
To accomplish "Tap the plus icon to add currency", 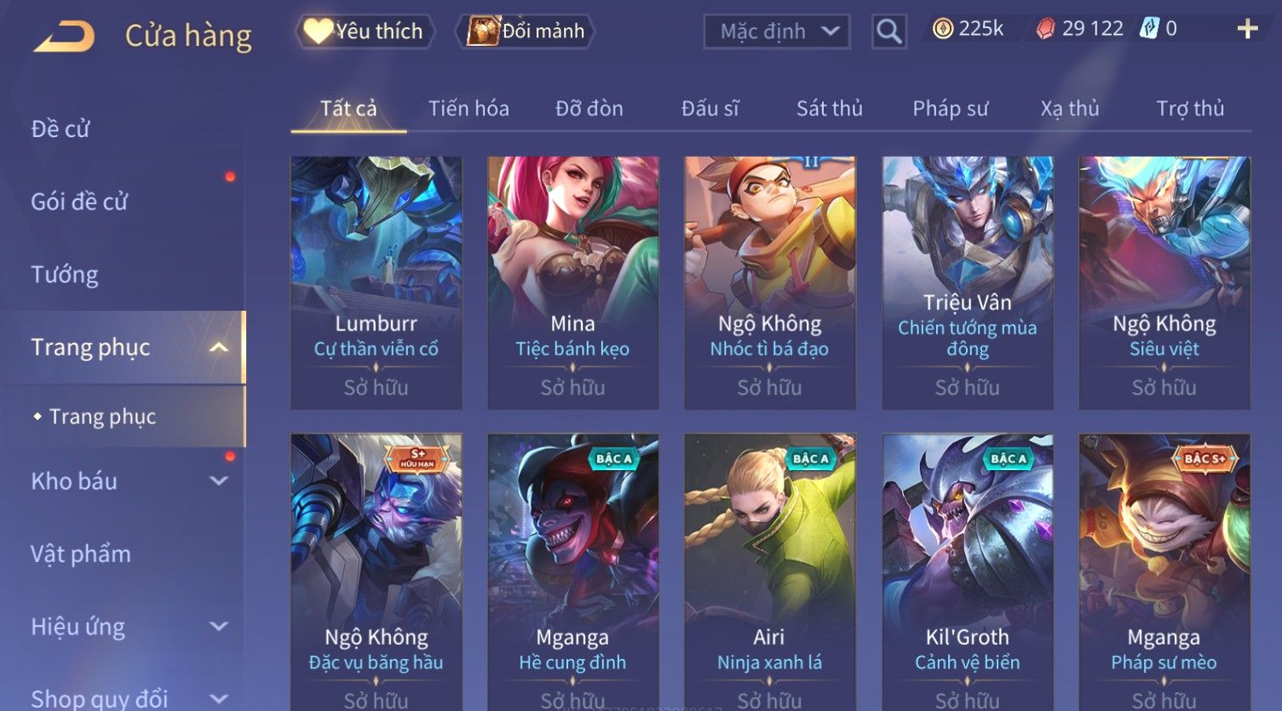I will pyautogui.click(x=1247, y=30).
